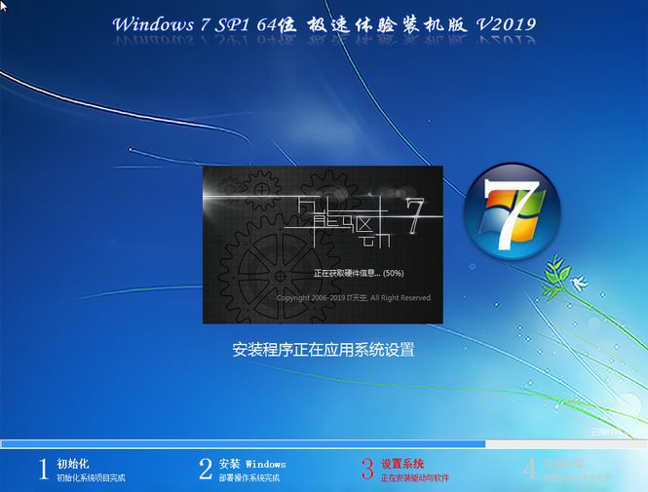Click the Windows 7 SP1 64位 title banner
Screen dimensions: 648x492
point(324,23)
